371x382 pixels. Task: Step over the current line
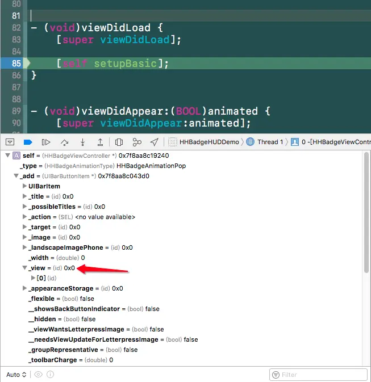(64, 142)
